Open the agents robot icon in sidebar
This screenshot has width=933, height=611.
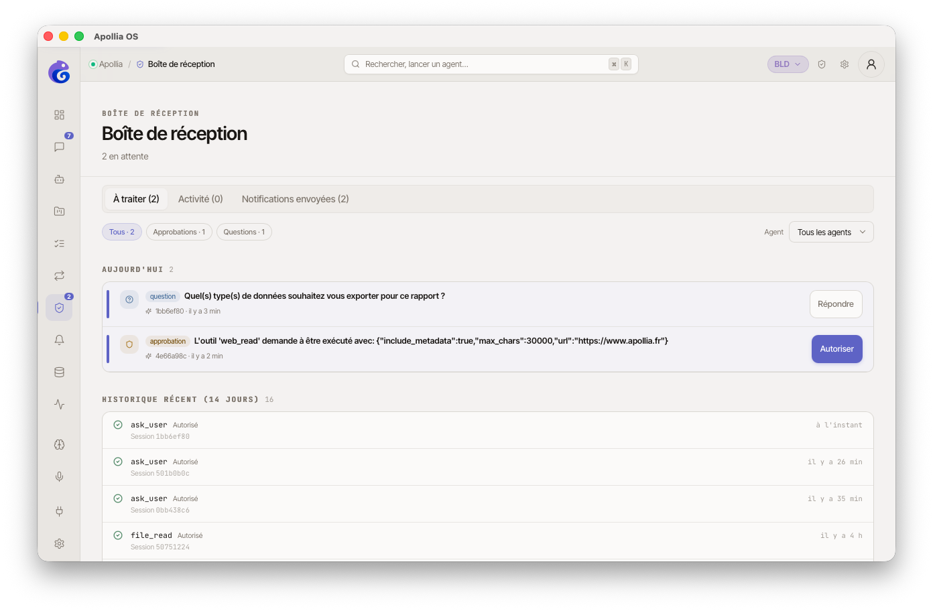(59, 179)
